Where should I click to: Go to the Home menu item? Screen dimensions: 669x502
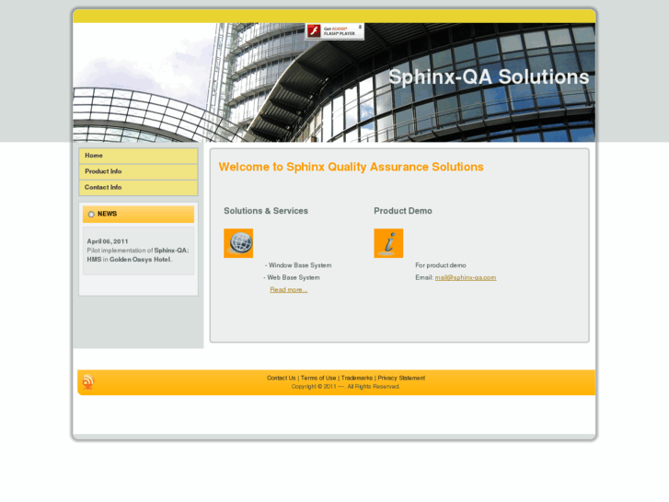[138, 156]
